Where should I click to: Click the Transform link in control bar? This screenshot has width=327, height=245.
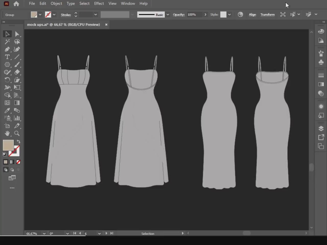click(x=267, y=15)
